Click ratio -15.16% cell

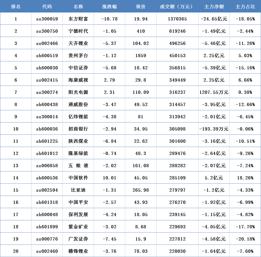[245, 68]
